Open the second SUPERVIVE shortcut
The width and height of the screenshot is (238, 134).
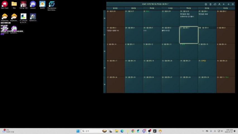point(14,30)
